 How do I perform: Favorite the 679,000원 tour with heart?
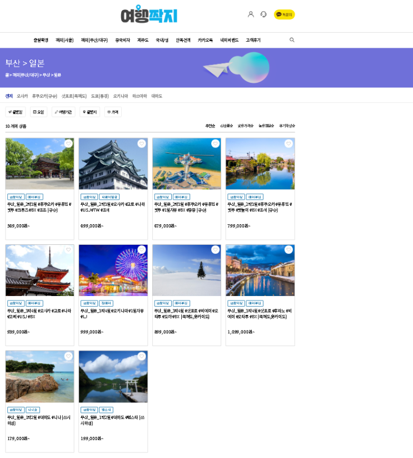(x=215, y=144)
